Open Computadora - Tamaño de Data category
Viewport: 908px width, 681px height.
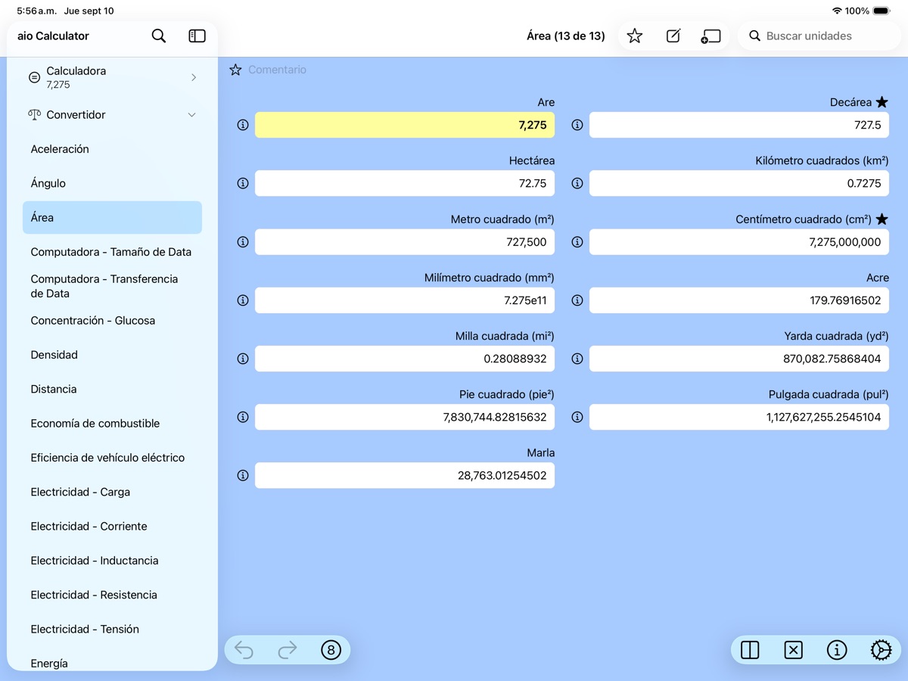coord(112,252)
